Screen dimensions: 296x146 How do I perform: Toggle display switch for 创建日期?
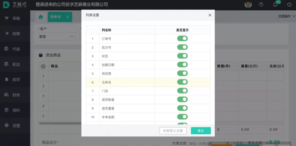[x=182, y=65]
